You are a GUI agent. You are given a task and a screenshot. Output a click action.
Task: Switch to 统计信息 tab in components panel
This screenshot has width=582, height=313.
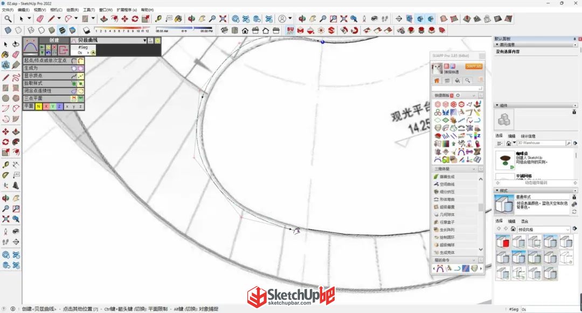click(528, 136)
